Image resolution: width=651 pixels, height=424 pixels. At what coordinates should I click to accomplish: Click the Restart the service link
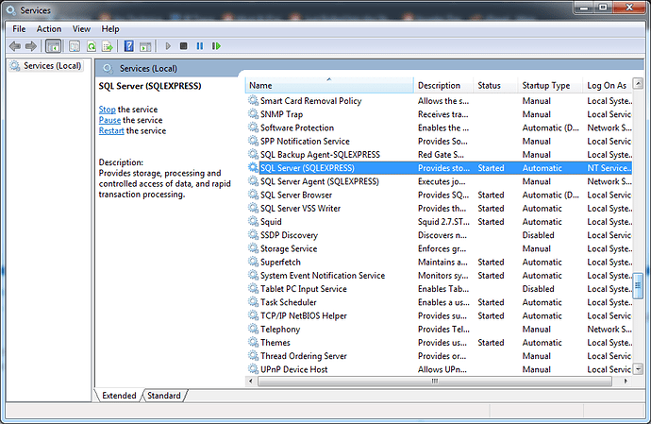coord(111,131)
